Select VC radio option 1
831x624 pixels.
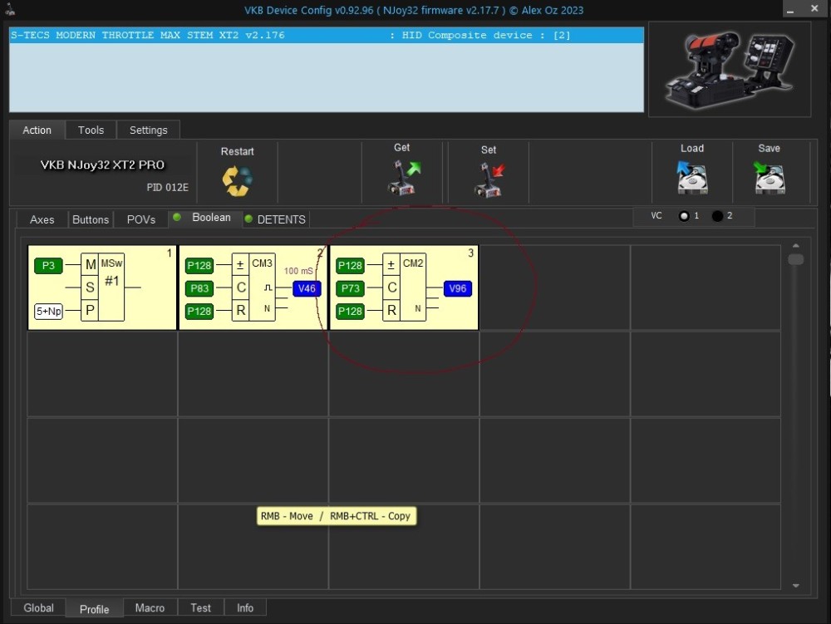pyautogui.click(x=684, y=216)
